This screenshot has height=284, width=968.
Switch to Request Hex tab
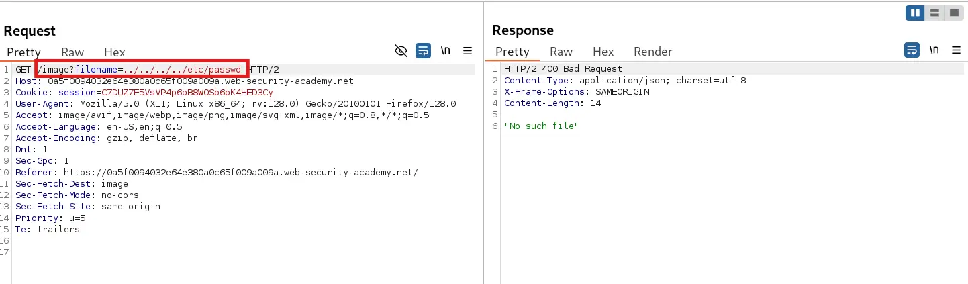pos(115,52)
